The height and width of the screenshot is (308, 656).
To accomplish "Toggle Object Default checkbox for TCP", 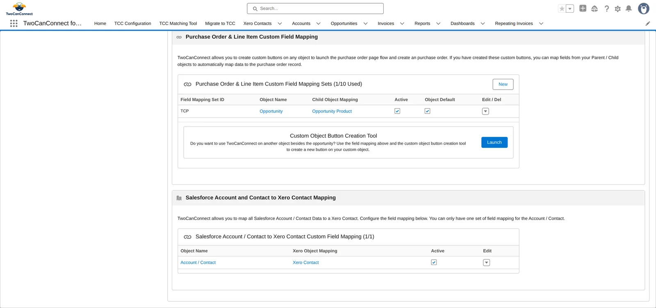I will (x=427, y=111).
